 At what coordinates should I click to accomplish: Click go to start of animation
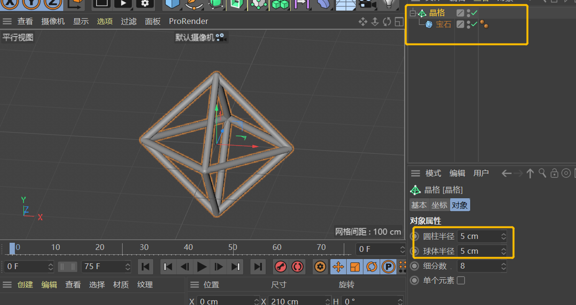coord(146,267)
